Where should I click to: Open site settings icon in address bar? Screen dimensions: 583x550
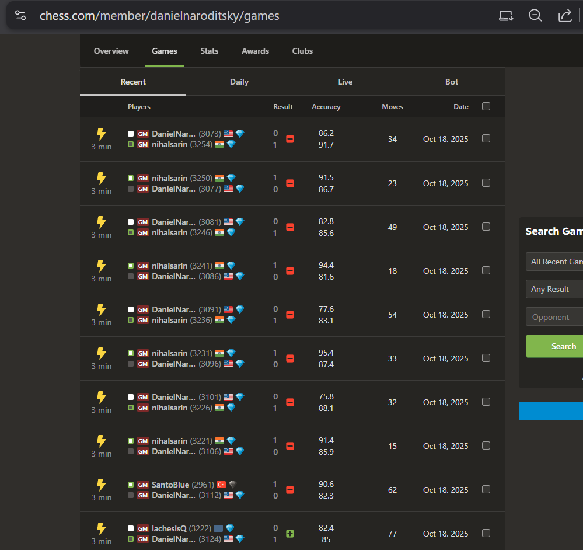[x=20, y=16]
